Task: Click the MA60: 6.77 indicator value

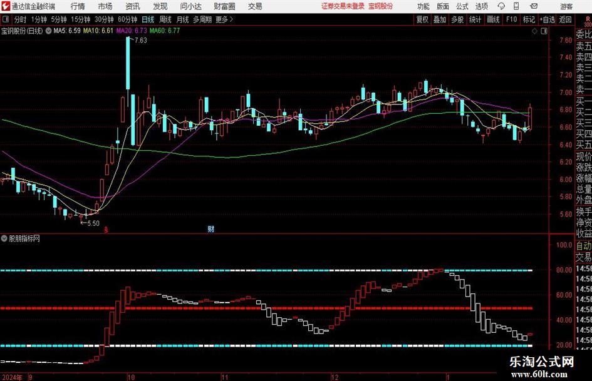Action: tap(165, 31)
